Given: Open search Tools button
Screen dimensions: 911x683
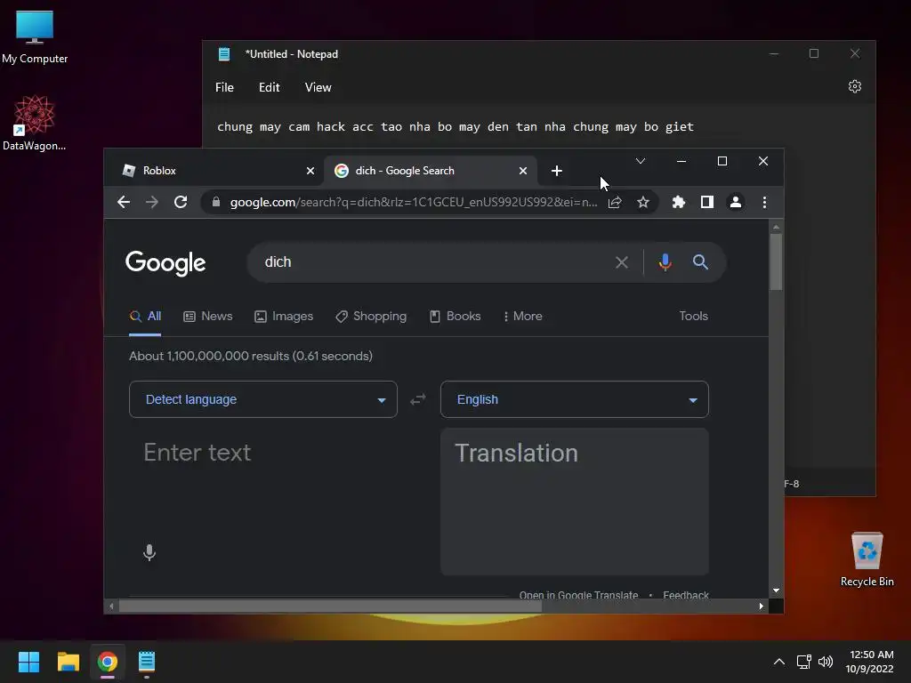Looking at the screenshot, I should click(693, 316).
